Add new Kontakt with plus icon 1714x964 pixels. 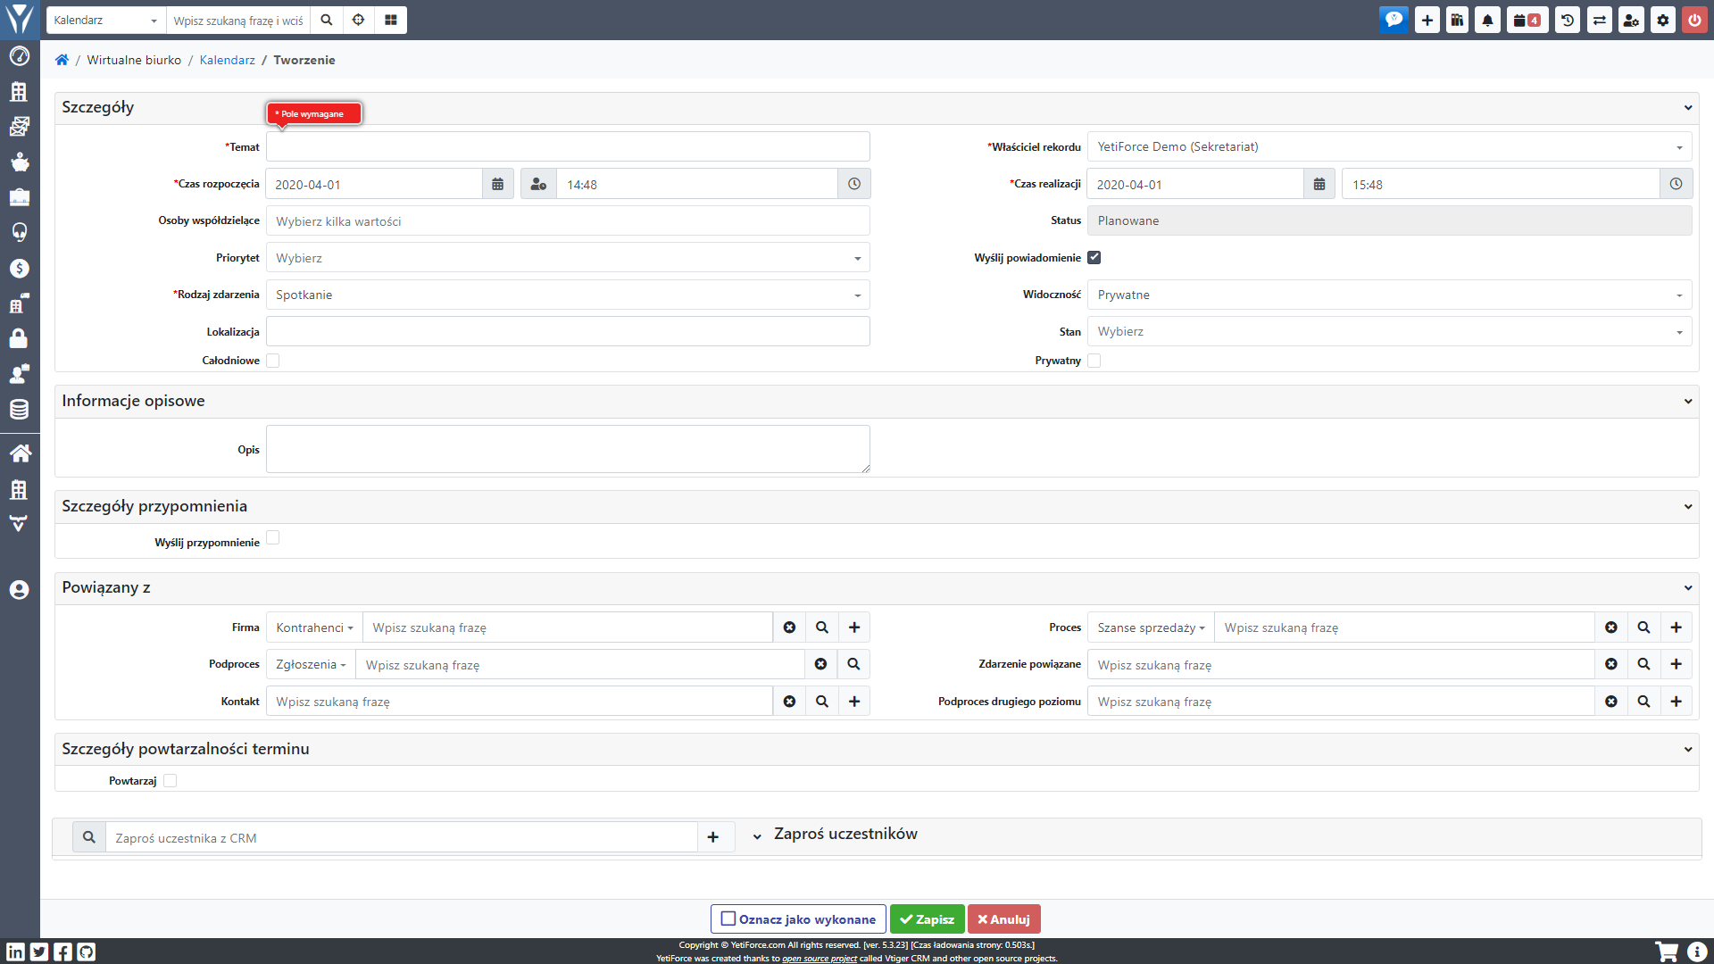pos(854,702)
